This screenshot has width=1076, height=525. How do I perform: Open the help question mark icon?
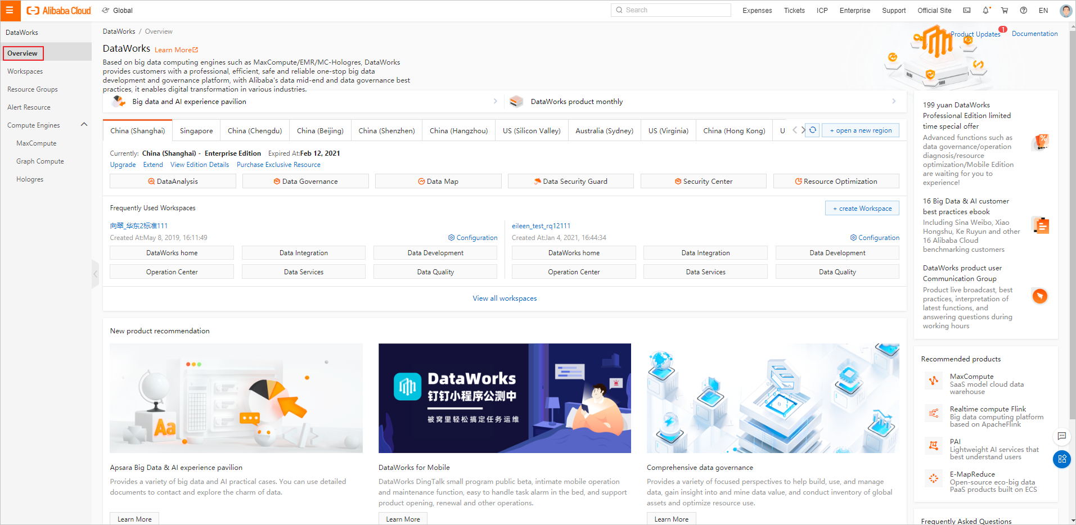(1024, 10)
